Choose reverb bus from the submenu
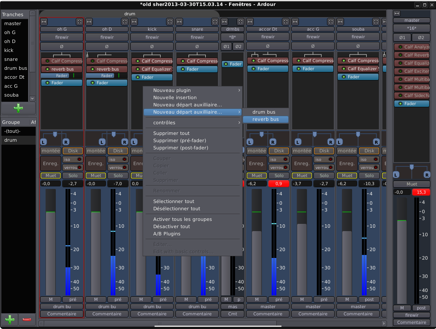 pyautogui.click(x=265, y=119)
